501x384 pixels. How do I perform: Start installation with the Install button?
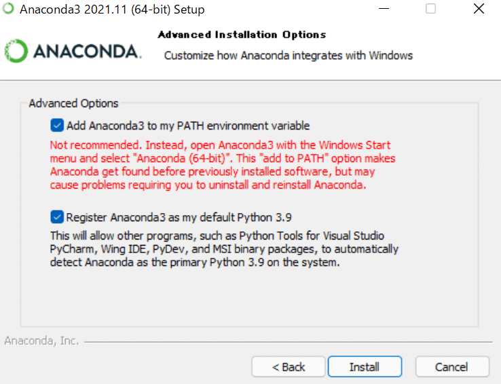click(x=365, y=367)
